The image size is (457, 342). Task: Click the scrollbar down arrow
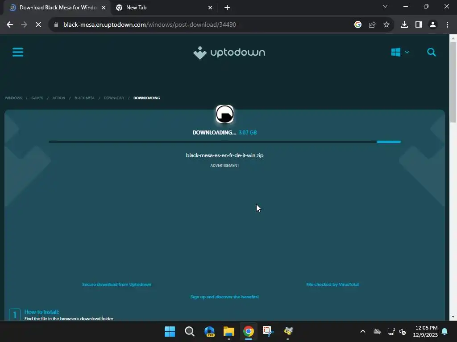point(453,317)
